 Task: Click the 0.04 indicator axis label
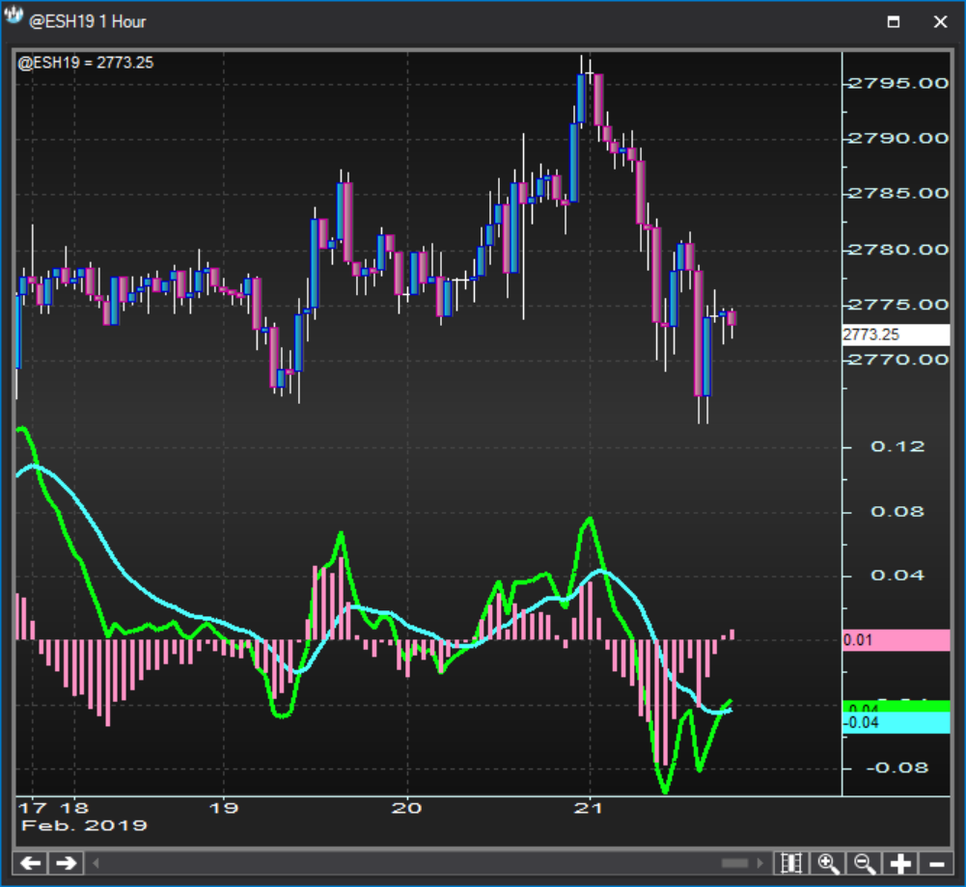897,576
